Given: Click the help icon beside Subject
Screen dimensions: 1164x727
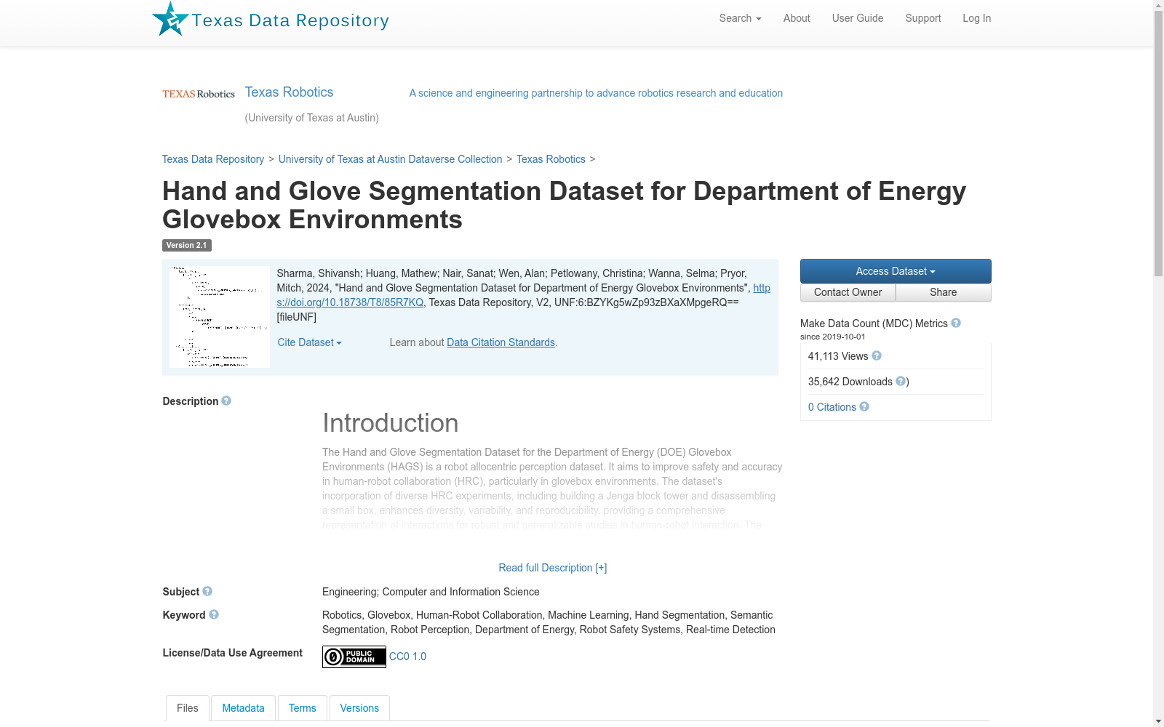Looking at the screenshot, I should click(207, 591).
